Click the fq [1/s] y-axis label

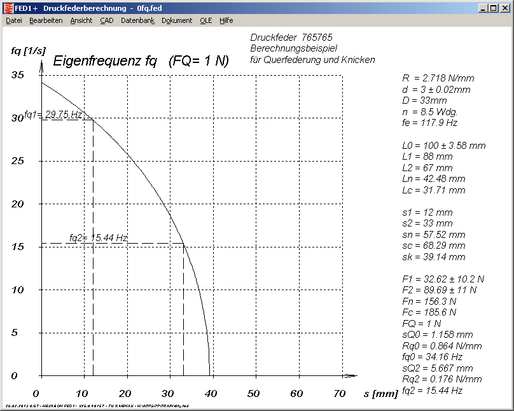[29, 51]
